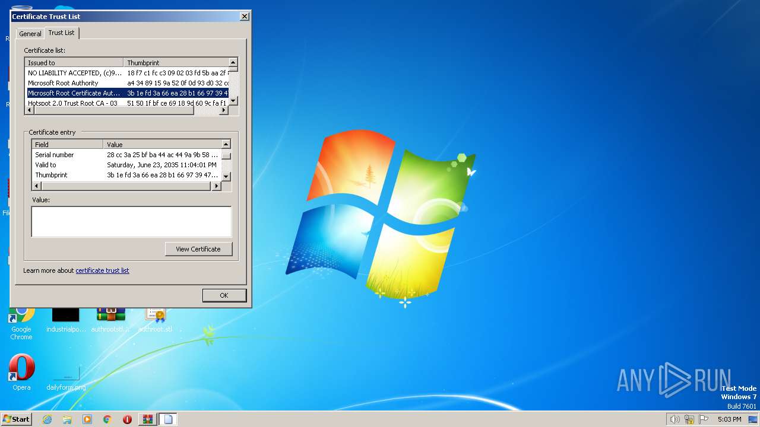Open the Start menu
Image resolution: width=760 pixels, height=427 pixels.
coord(17,419)
